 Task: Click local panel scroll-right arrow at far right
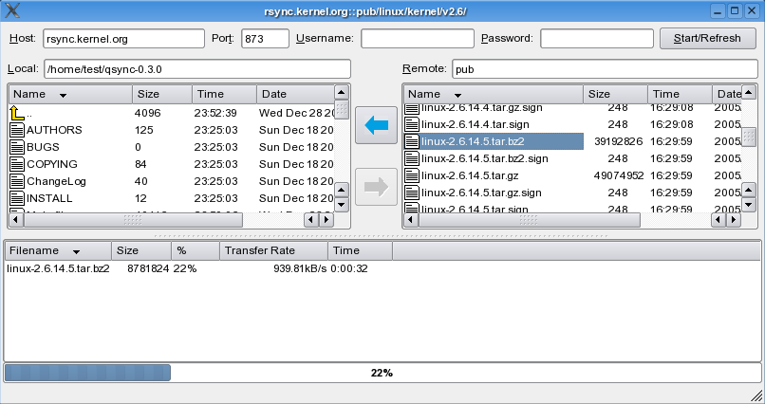click(x=327, y=220)
